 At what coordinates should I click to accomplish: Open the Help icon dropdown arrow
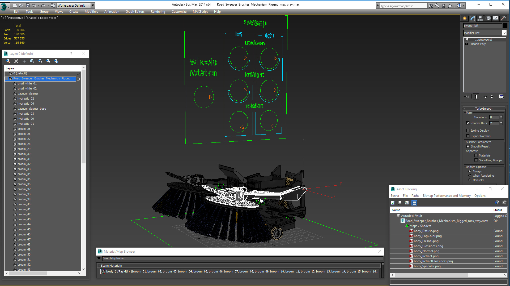coord(464,6)
